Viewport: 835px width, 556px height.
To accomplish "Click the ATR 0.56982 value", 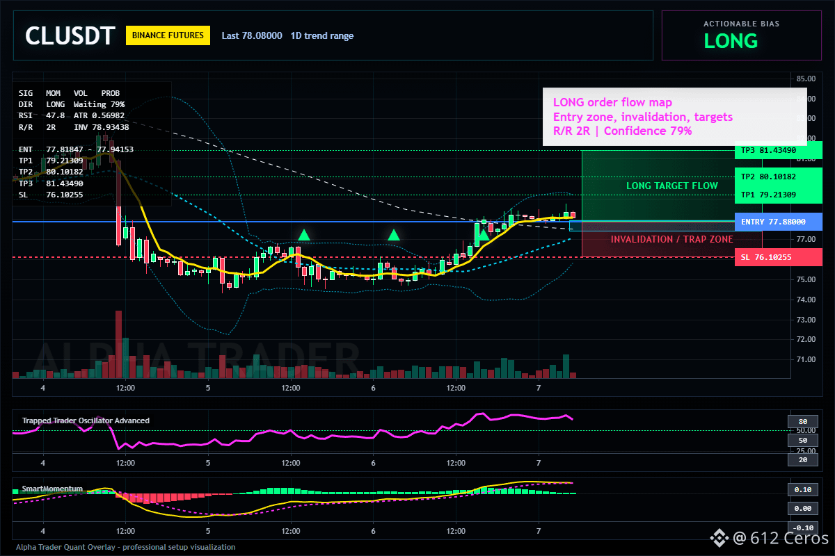I will click(99, 115).
